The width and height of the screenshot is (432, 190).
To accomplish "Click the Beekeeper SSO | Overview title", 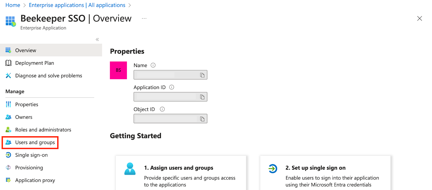I will [76, 18].
